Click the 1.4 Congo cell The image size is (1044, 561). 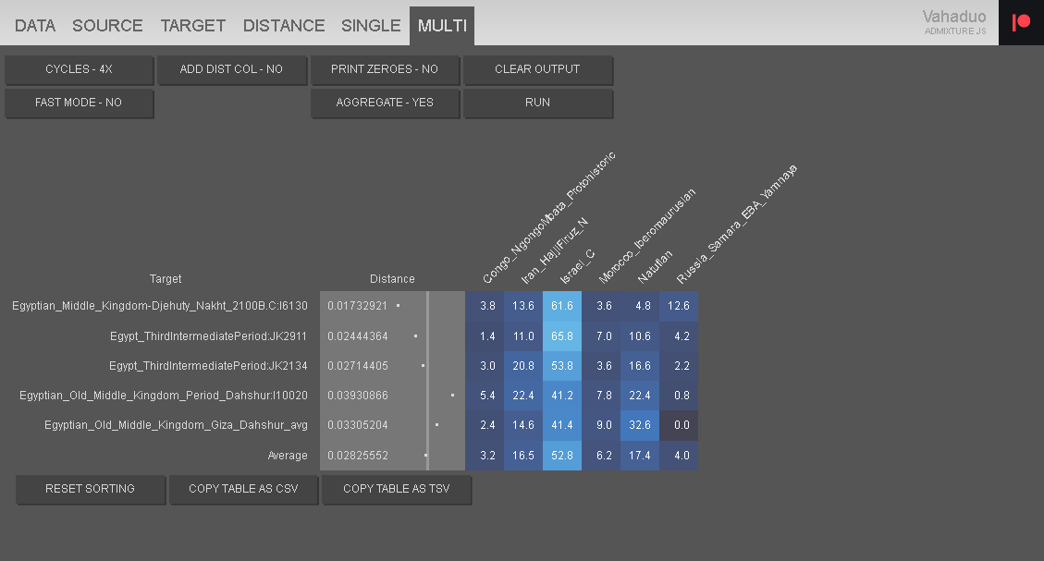[x=485, y=336]
